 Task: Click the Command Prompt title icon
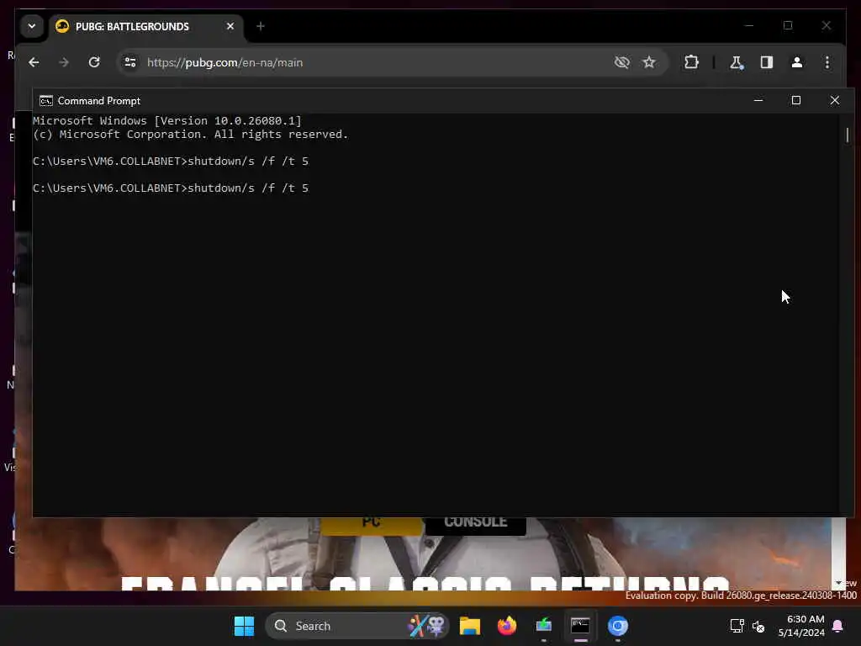point(46,101)
